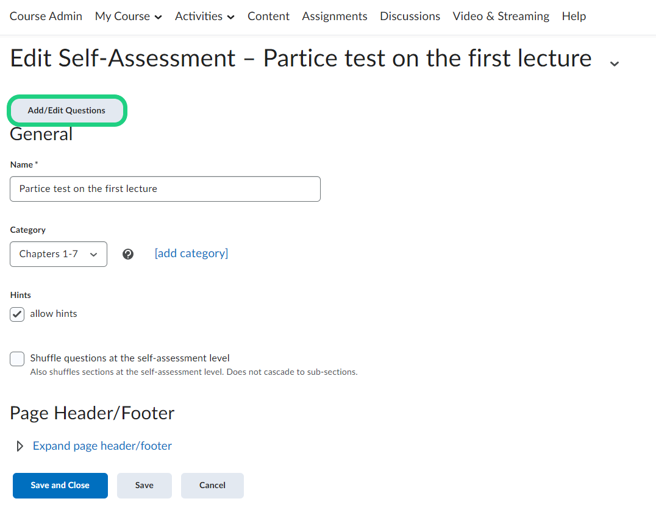Click the Save and Close button

click(60, 486)
